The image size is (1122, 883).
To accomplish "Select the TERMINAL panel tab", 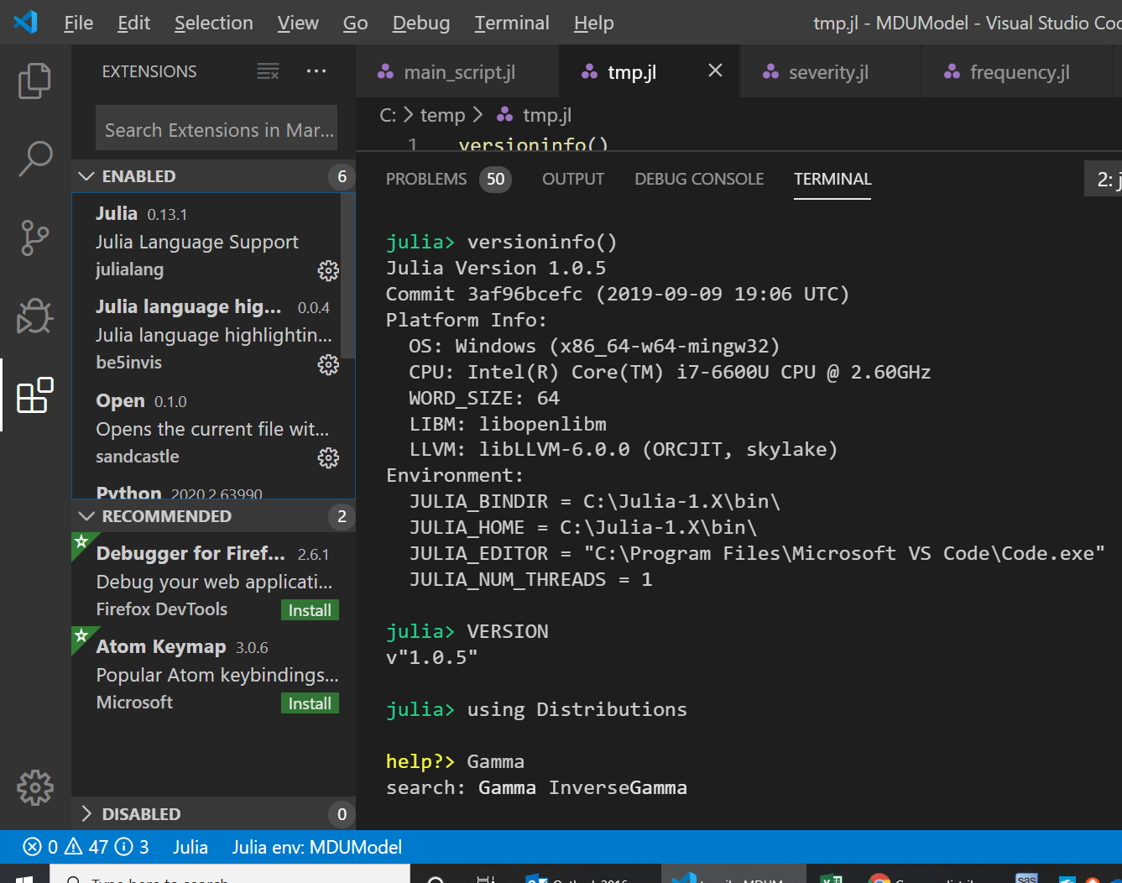I will tap(832, 179).
